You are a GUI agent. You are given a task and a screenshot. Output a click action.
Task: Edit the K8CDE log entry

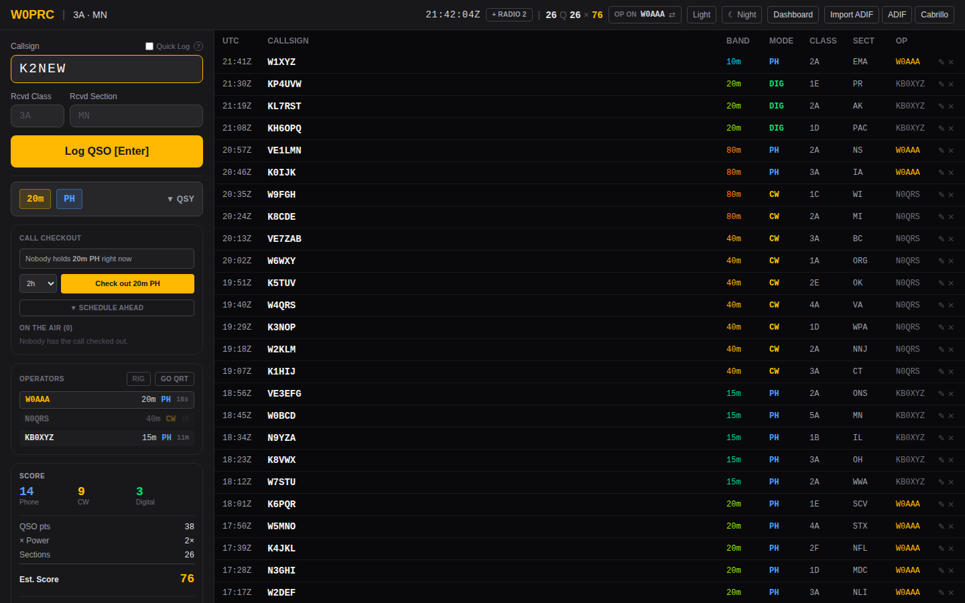coord(941,217)
